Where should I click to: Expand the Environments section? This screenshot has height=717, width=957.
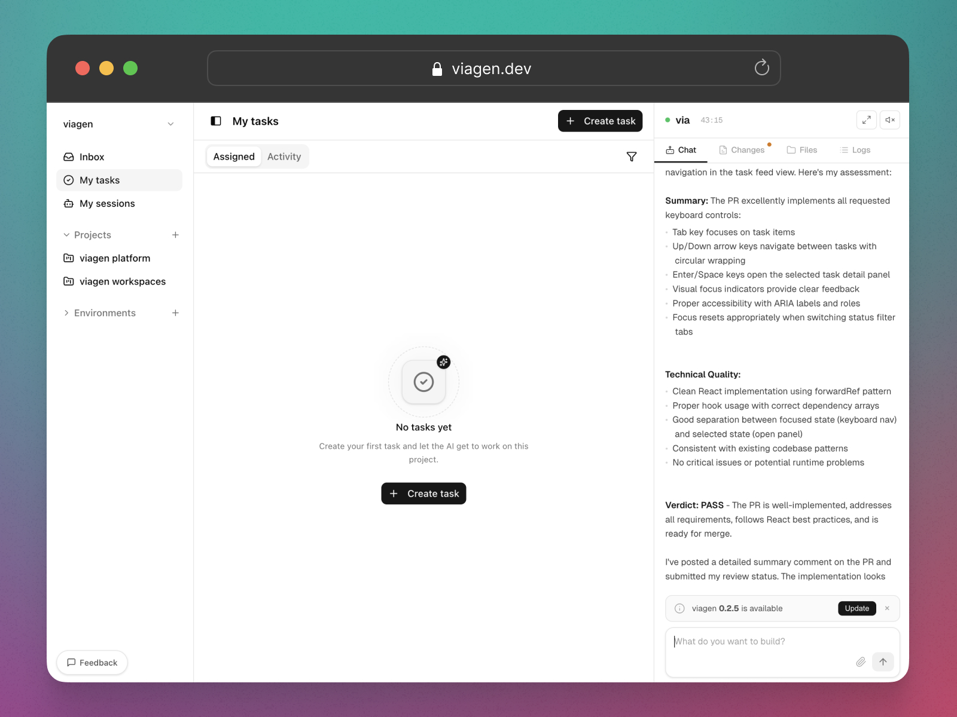pyautogui.click(x=66, y=312)
